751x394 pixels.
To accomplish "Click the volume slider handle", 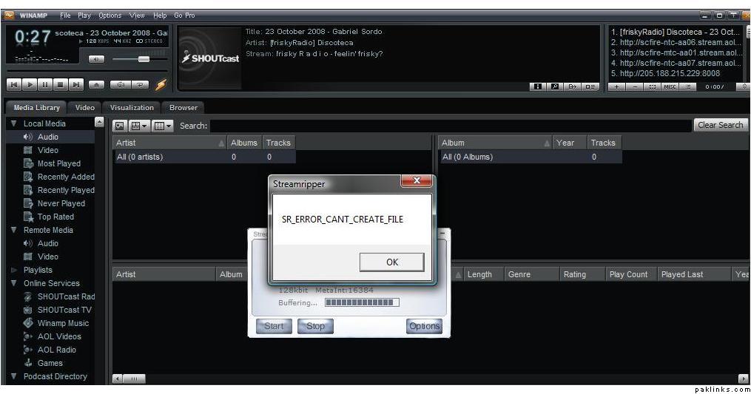I will point(143,59).
